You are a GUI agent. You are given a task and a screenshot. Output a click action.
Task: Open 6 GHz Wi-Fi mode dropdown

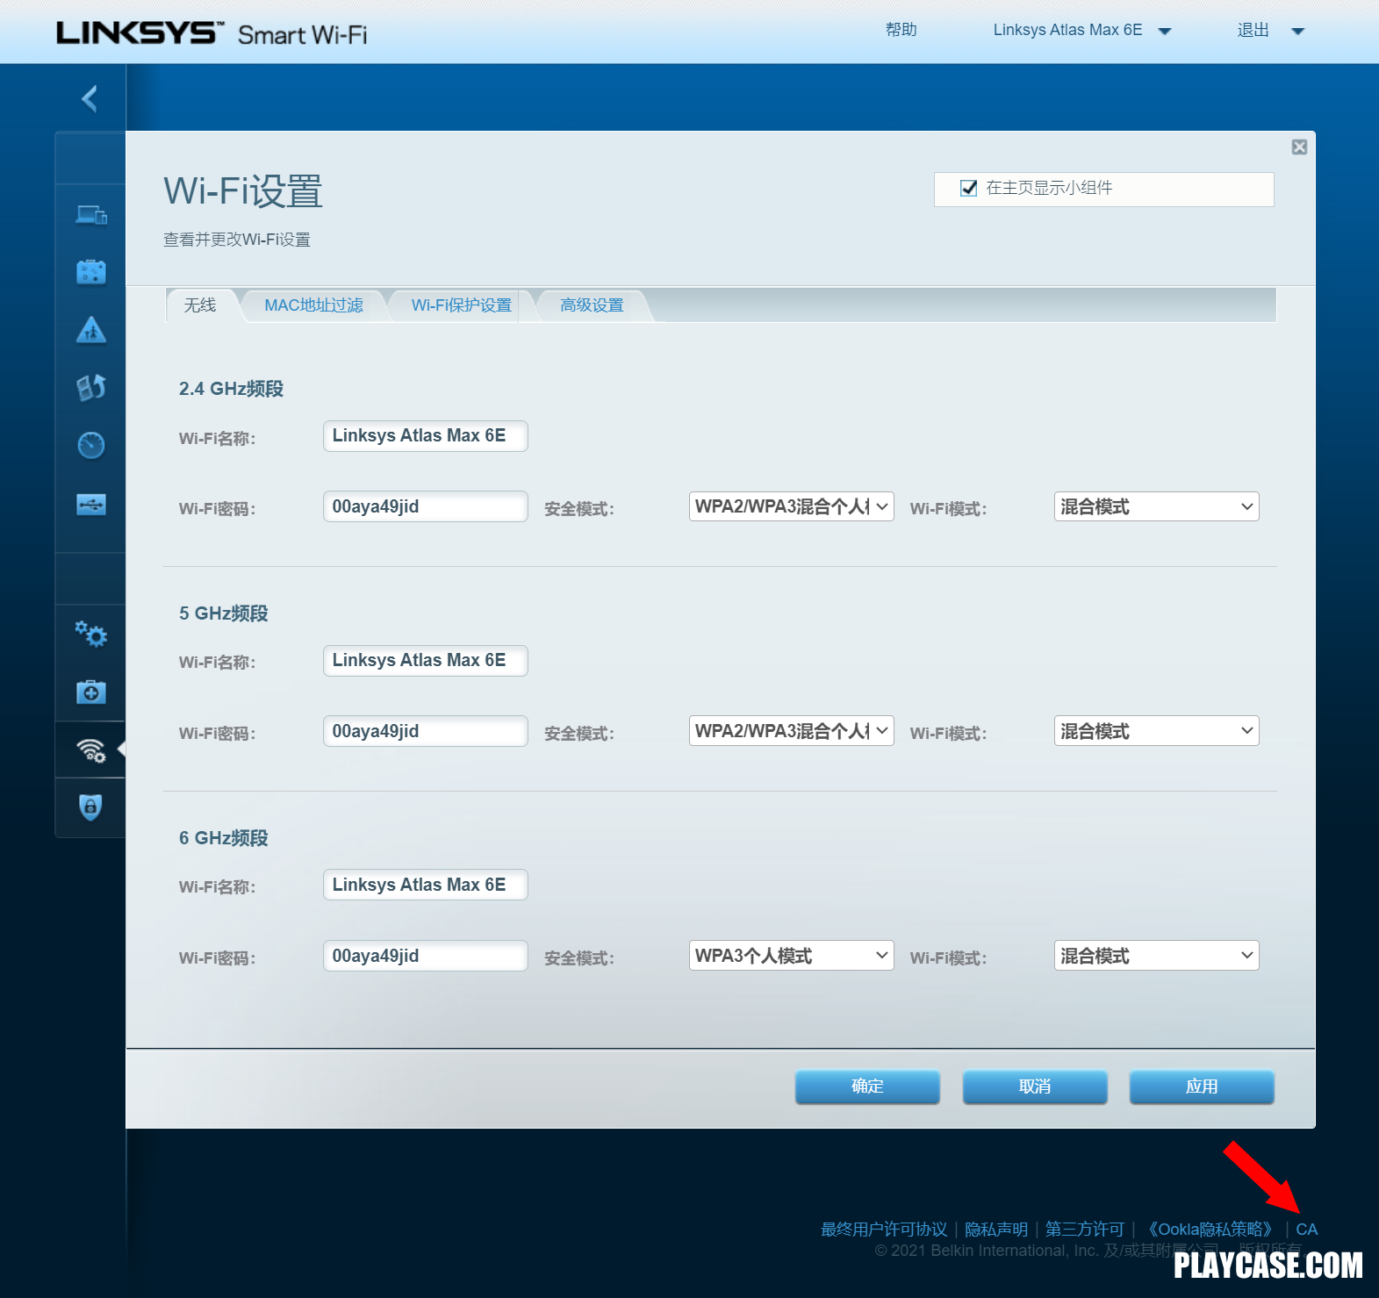tap(1157, 956)
